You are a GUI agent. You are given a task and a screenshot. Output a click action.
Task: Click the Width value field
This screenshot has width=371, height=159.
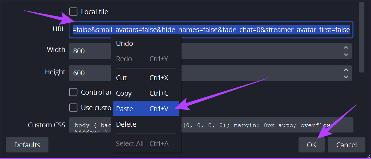coord(89,51)
